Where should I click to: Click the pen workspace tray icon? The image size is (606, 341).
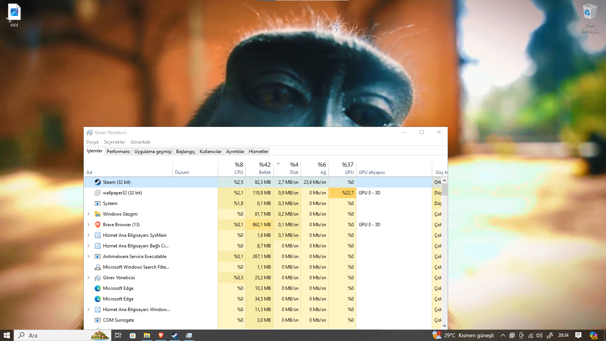coord(550,335)
